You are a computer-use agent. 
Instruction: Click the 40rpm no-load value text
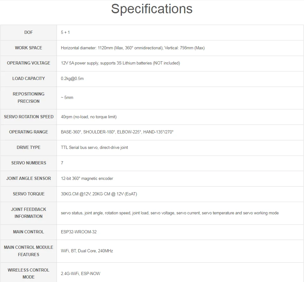88,117
